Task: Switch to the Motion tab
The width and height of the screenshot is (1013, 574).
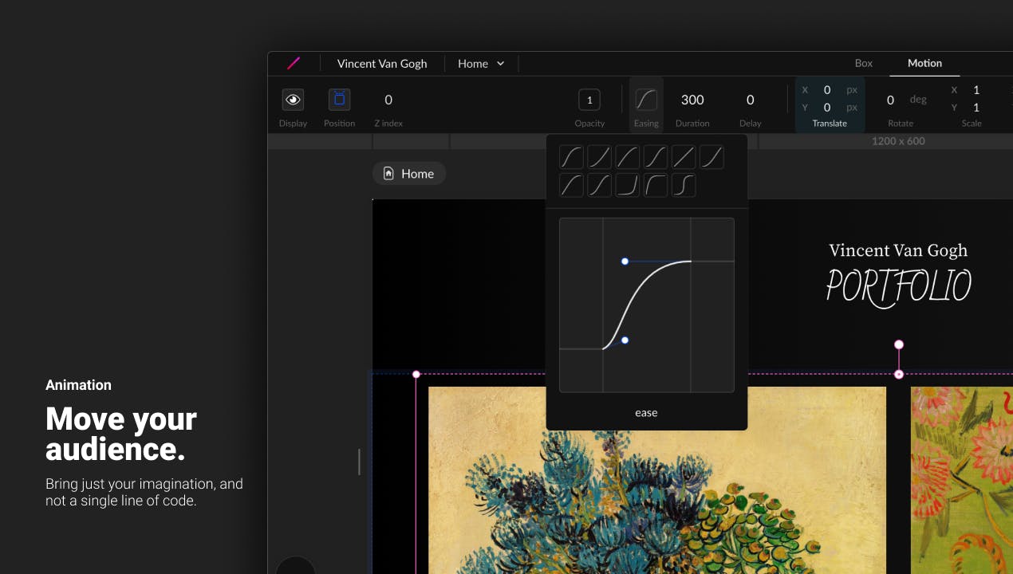Action: click(924, 63)
